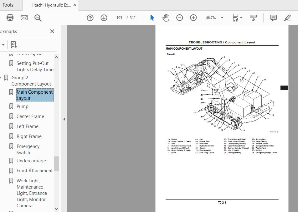
Task: Switch to the Tools tab
Action: tap(9, 5)
